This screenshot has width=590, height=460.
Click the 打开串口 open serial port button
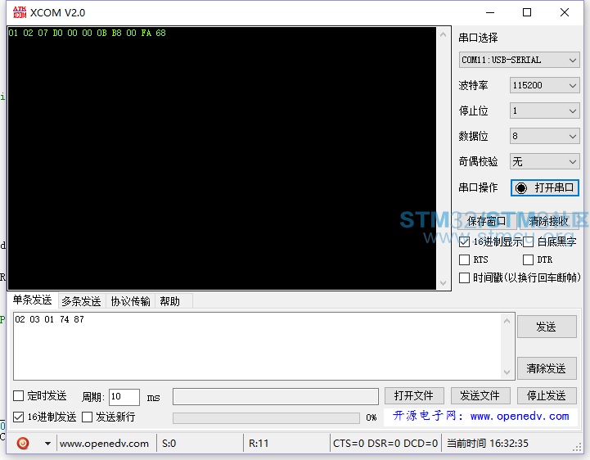[x=544, y=187]
